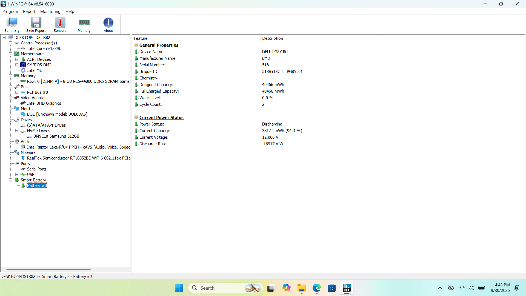Select the Battery #0 tree item
526x296 pixels.
37,186
